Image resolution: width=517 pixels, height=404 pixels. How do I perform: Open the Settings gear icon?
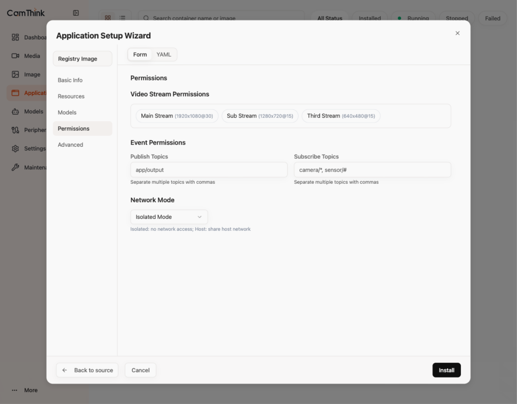15,149
